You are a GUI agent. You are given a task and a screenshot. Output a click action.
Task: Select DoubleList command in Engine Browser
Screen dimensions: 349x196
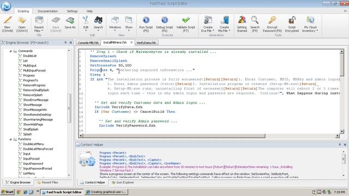click(30, 56)
